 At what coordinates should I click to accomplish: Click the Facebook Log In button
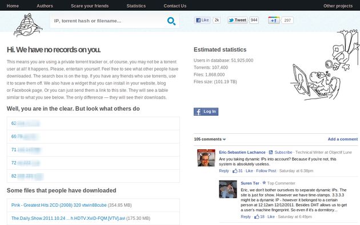tap(206, 112)
